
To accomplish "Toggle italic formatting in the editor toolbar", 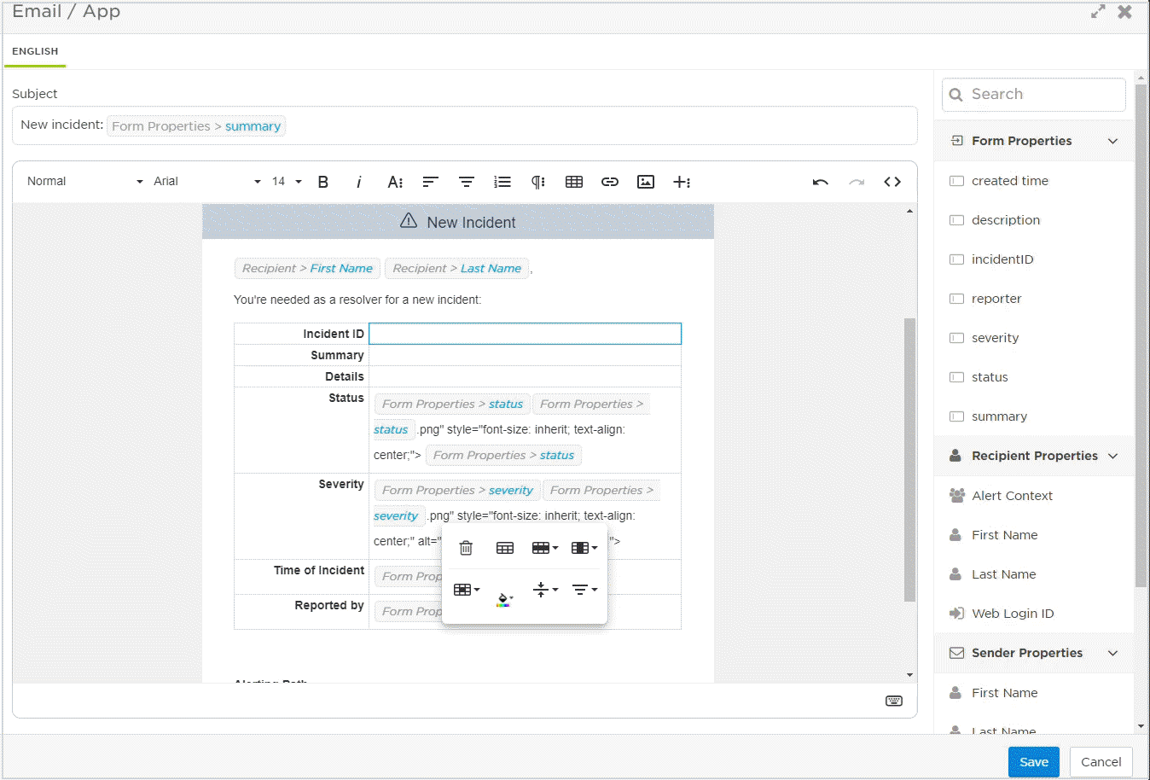I will (359, 182).
